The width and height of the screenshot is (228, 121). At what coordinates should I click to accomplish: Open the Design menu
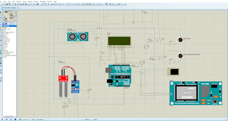point(19,1)
